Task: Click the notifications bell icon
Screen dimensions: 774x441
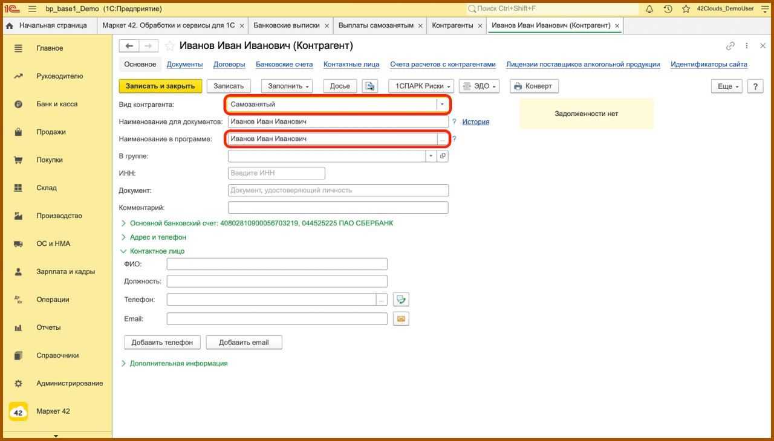Action: pyautogui.click(x=649, y=9)
